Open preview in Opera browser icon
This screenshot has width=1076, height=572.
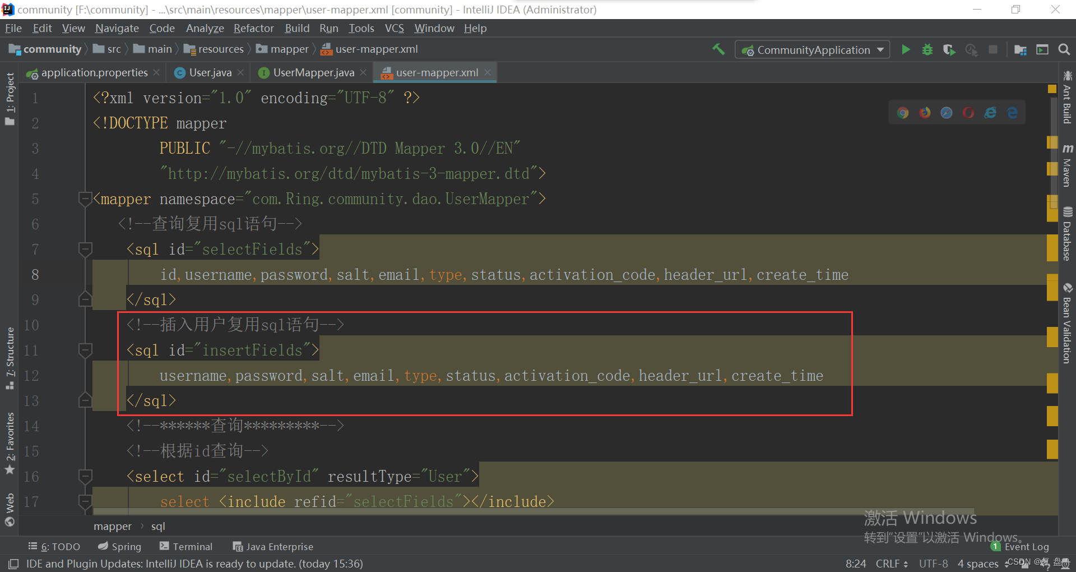(968, 113)
